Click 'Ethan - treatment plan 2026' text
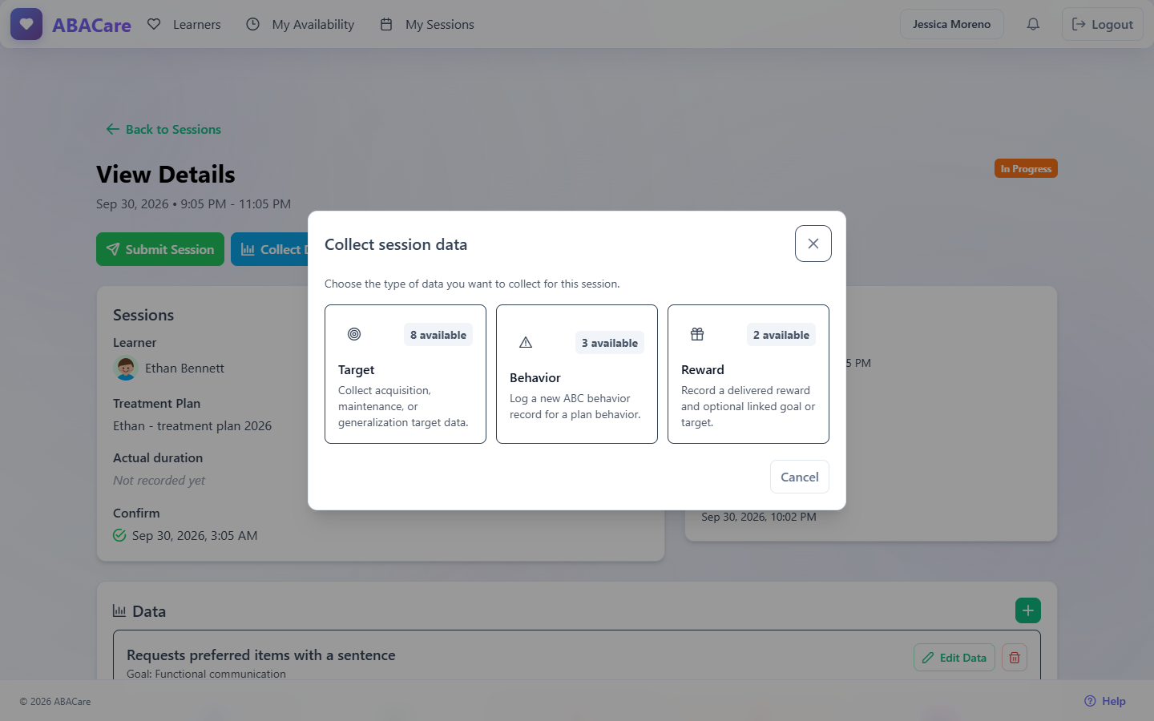Viewport: 1154px width, 721px height. (x=192, y=425)
